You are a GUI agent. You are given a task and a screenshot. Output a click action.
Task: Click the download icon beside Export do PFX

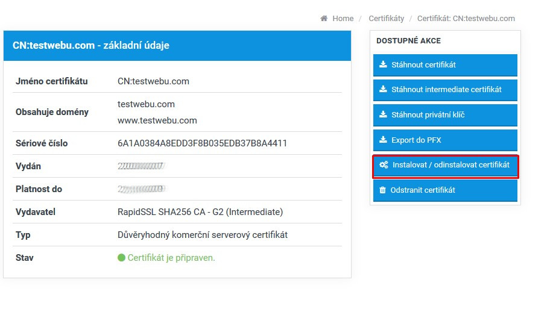tap(383, 140)
